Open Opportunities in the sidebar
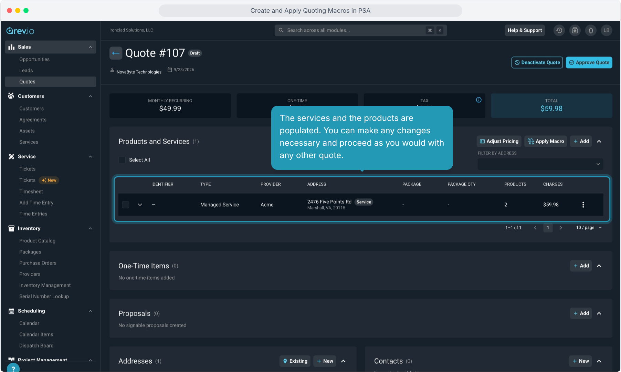 (34, 59)
